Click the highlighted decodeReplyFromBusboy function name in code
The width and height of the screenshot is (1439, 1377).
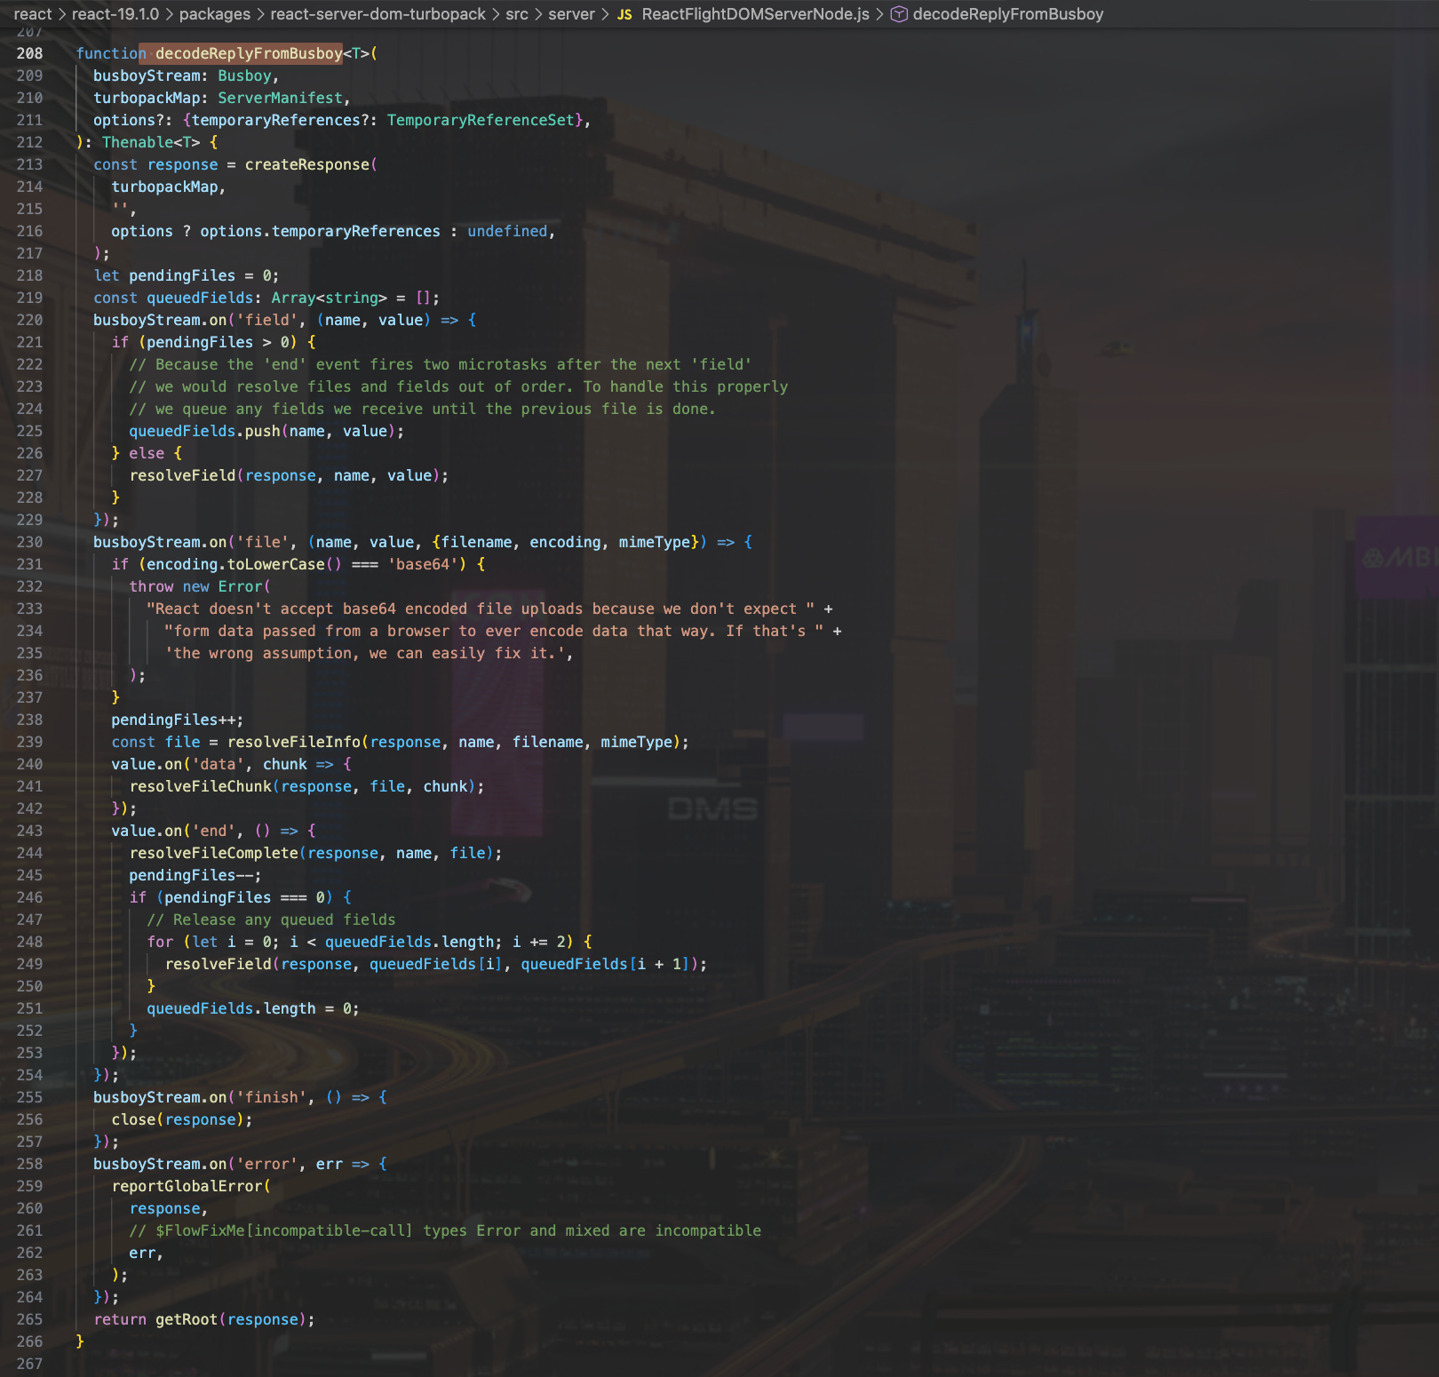click(x=249, y=53)
